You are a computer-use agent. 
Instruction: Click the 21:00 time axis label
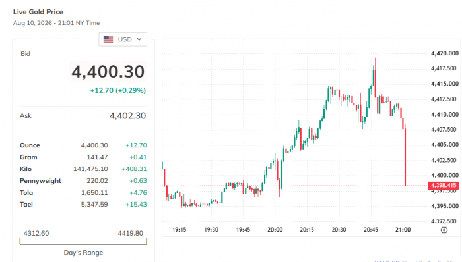pyautogui.click(x=403, y=230)
